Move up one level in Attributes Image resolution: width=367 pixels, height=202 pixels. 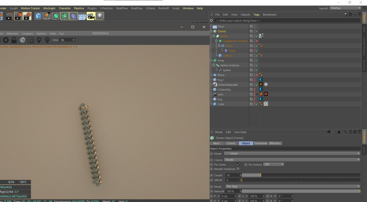click(339, 132)
